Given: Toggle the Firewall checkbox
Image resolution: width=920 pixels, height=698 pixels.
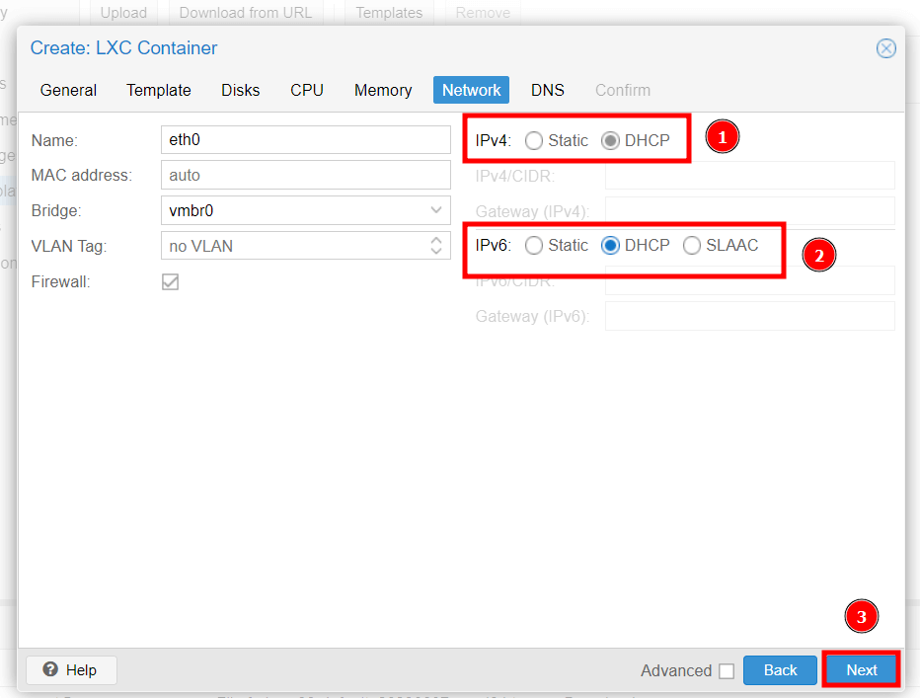Looking at the screenshot, I should (171, 281).
